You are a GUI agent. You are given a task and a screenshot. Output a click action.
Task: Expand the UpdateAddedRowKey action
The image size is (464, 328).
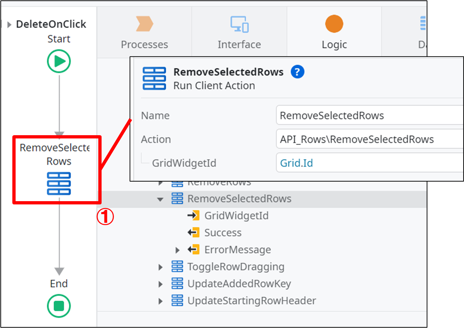coord(161,284)
